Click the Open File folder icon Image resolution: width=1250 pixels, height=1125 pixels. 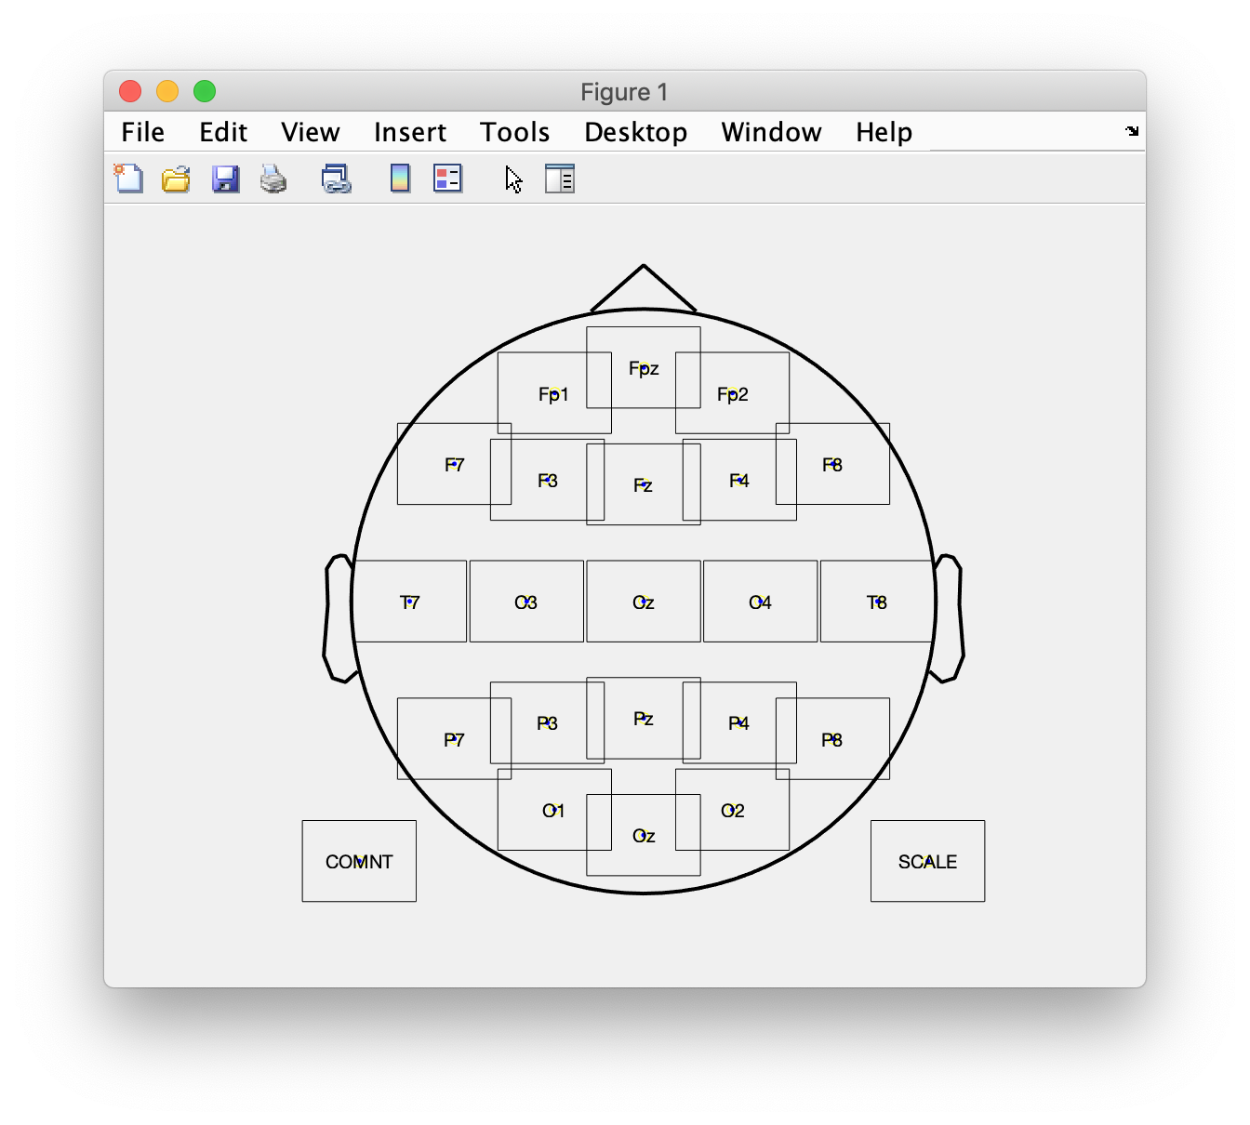[176, 179]
